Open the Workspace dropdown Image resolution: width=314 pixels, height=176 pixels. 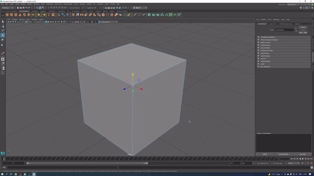tap(299, 4)
